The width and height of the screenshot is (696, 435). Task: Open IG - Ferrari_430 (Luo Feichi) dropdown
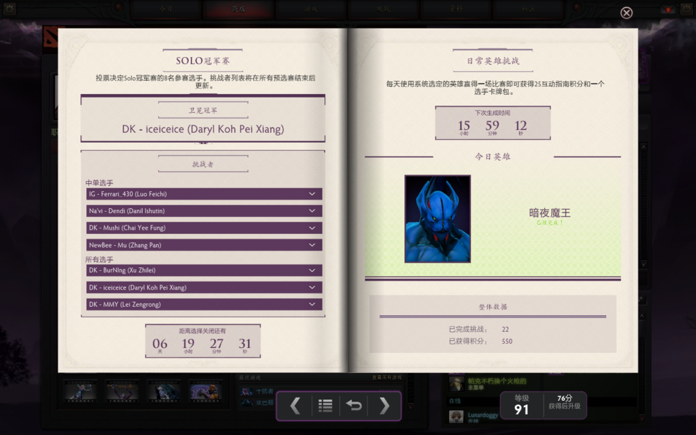[x=204, y=194]
